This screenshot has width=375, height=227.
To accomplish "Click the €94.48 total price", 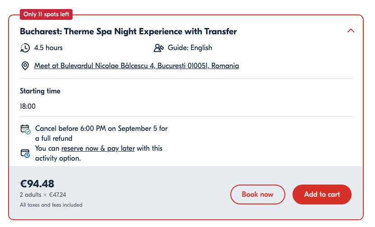I will pyautogui.click(x=37, y=184).
